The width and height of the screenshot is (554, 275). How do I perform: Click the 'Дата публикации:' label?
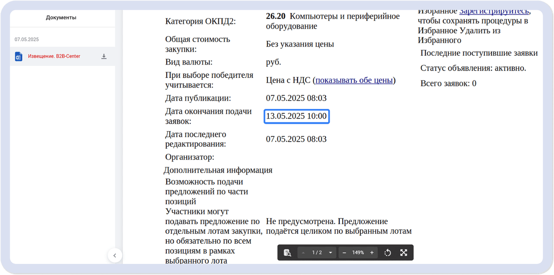[198, 98]
